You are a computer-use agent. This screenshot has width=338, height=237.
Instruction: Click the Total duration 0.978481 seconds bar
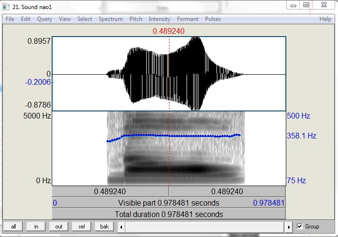pyautogui.click(x=169, y=214)
